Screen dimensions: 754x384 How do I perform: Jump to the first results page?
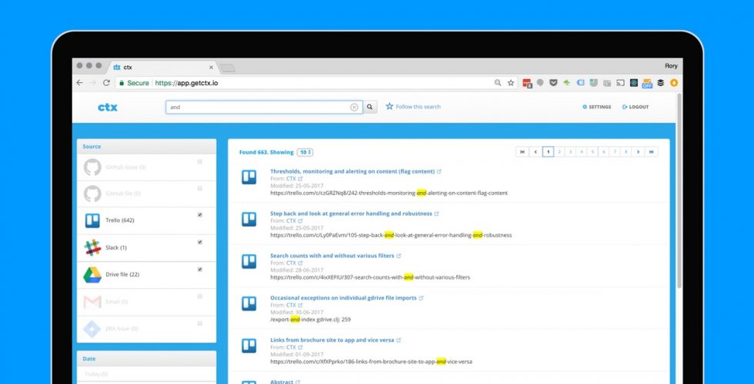(x=522, y=152)
